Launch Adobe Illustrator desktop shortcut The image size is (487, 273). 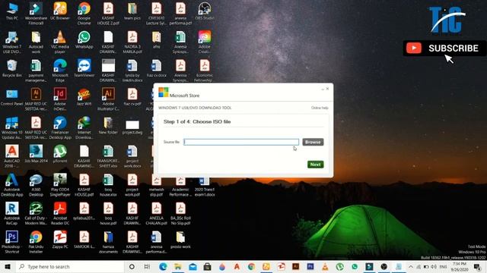[x=108, y=99]
